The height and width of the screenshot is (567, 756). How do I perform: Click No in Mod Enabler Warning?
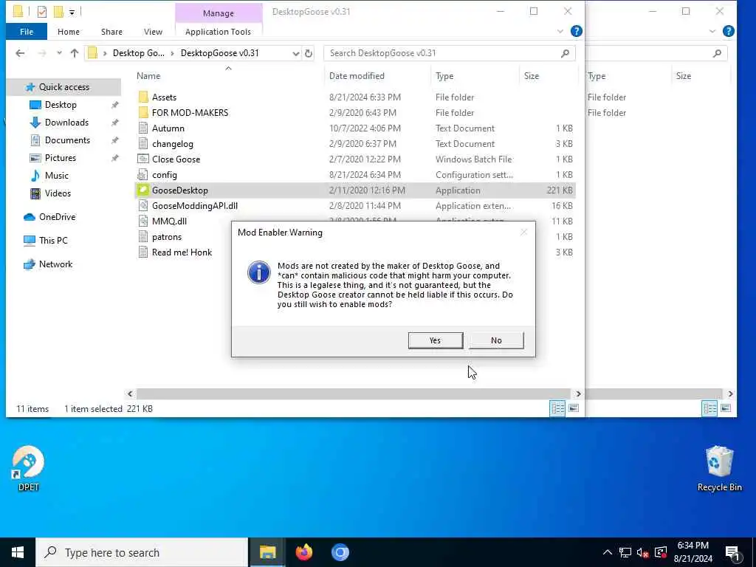[x=496, y=340]
